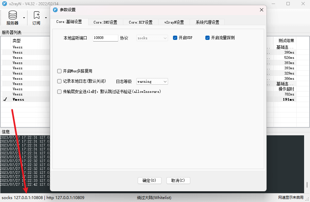The image size is (310, 202).
Task: Click the 确定(O) confirm button
Action: pyautogui.click(x=149, y=180)
